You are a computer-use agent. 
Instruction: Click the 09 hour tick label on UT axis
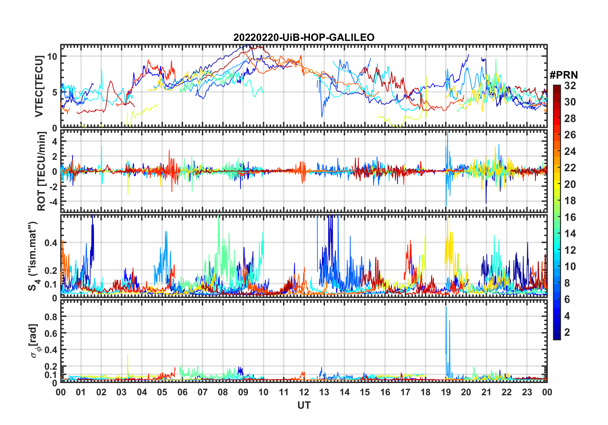tap(243, 392)
